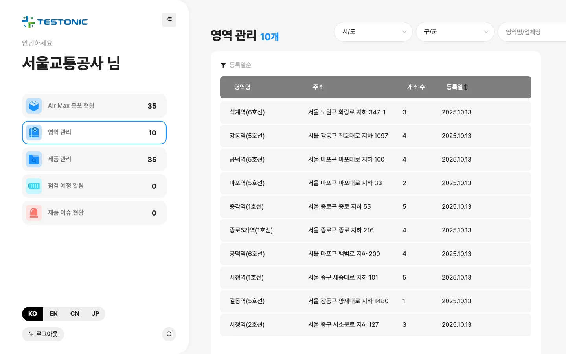This screenshot has width=566, height=354.
Task: Select the 석계역(6호선) row
Action: (x=376, y=112)
